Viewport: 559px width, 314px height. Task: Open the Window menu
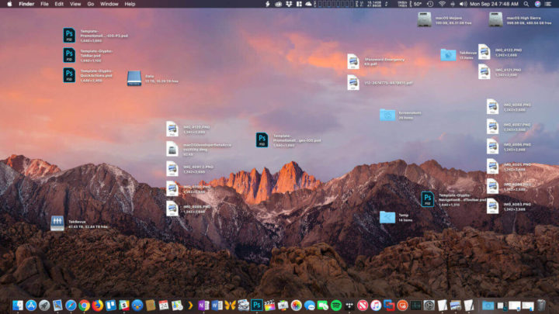click(109, 4)
